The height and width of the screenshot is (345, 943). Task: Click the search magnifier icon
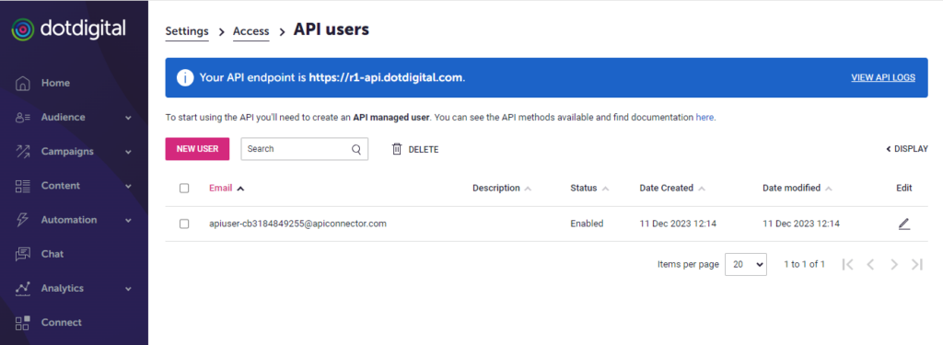pyautogui.click(x=356, y=149)
